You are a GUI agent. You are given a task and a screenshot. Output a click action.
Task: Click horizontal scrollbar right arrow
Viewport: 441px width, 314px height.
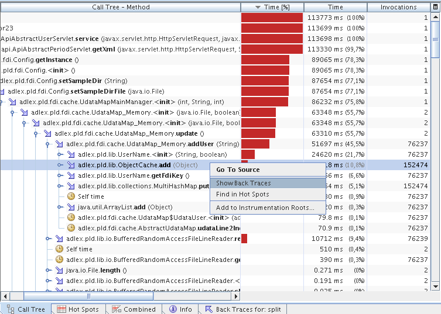pyautogui.click(x=236, y=296)
